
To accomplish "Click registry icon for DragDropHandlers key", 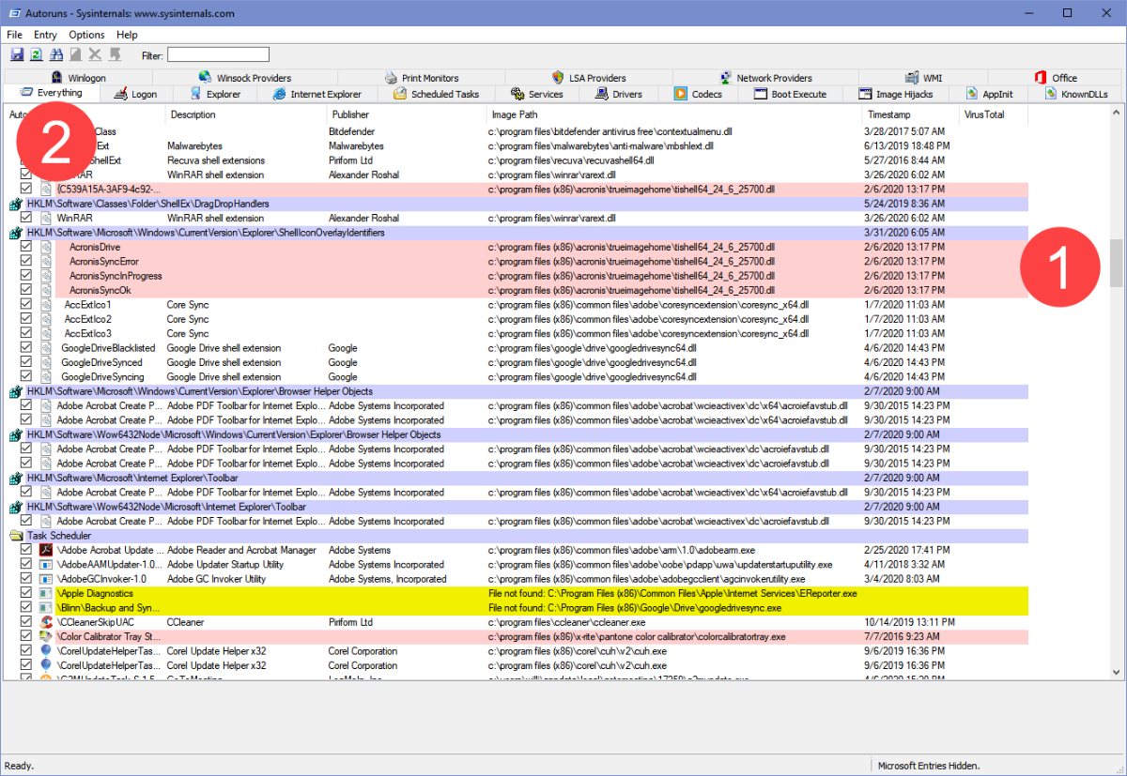I will [16, 204].
